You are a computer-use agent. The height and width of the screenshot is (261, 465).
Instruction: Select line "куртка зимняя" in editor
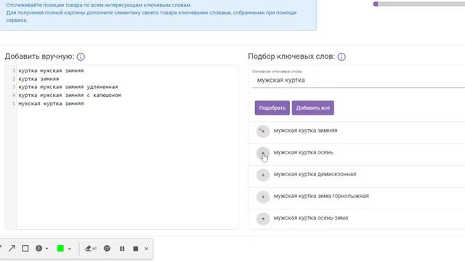click(39, 79)
